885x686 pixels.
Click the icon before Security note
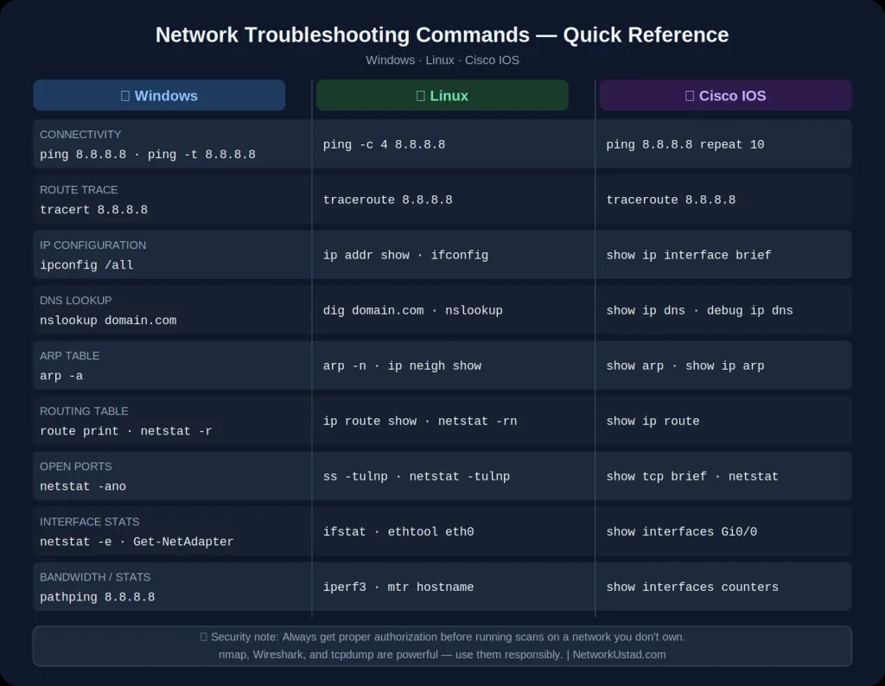coord(204,637)
